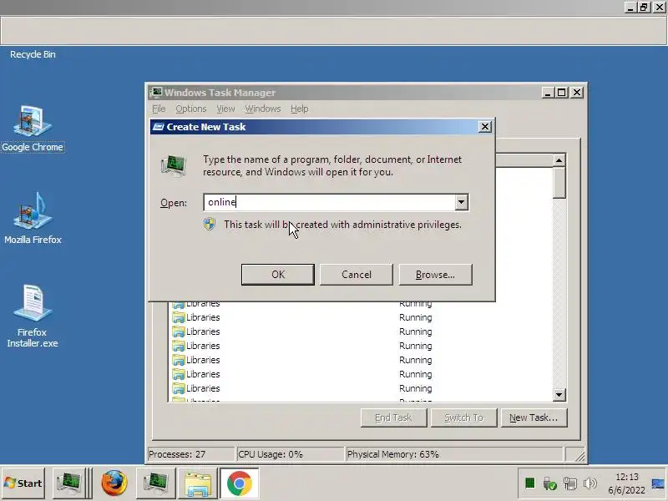Click the End Task button
Screen dimensions: 668x501
pyautogui.click(x=393, y=417)
